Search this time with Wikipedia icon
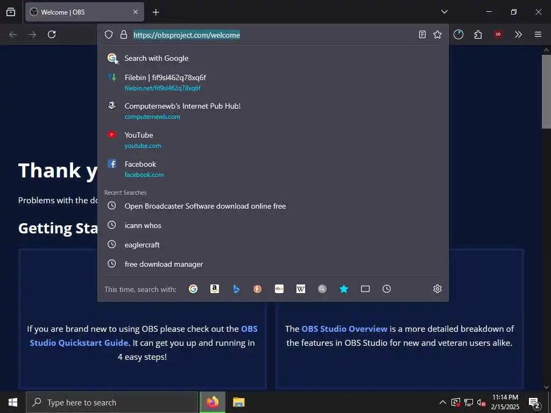Viewport: 551px width, 413px height. coord(301,289)
